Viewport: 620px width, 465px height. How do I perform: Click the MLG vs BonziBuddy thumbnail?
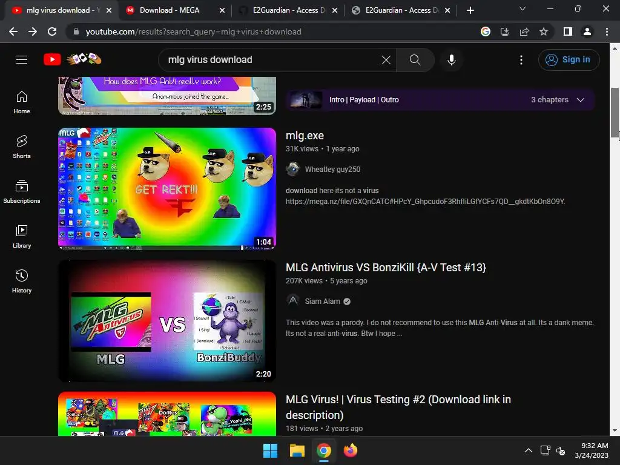[167, 321]
